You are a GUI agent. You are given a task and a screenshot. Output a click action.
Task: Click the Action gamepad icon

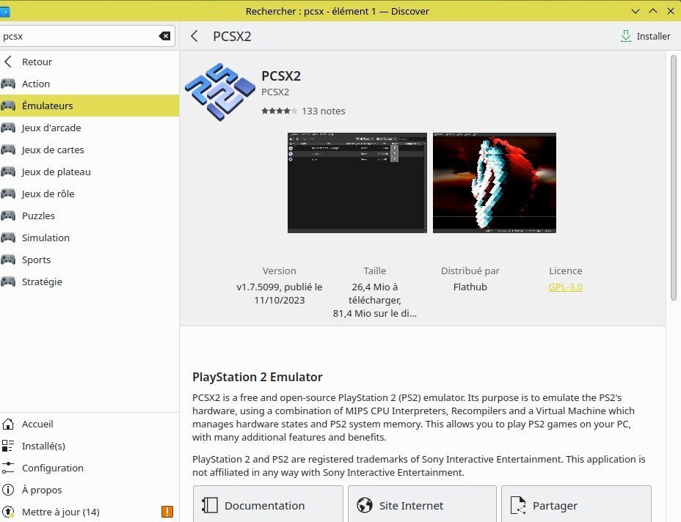click(x=8, y=84)
